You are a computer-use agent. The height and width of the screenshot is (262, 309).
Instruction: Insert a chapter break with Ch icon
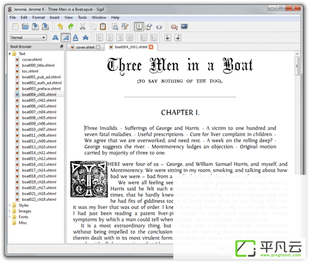pos(174,27)
